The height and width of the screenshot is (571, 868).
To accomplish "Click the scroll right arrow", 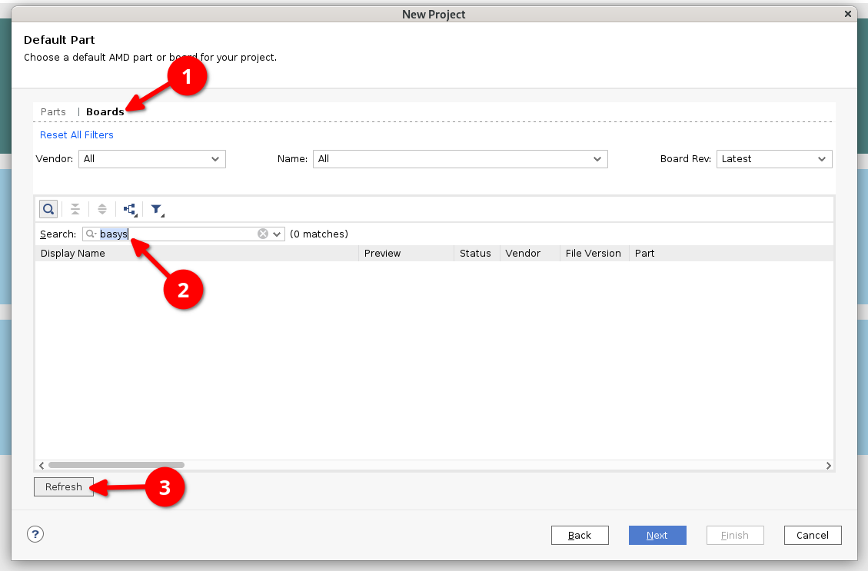I will (828, 465).
